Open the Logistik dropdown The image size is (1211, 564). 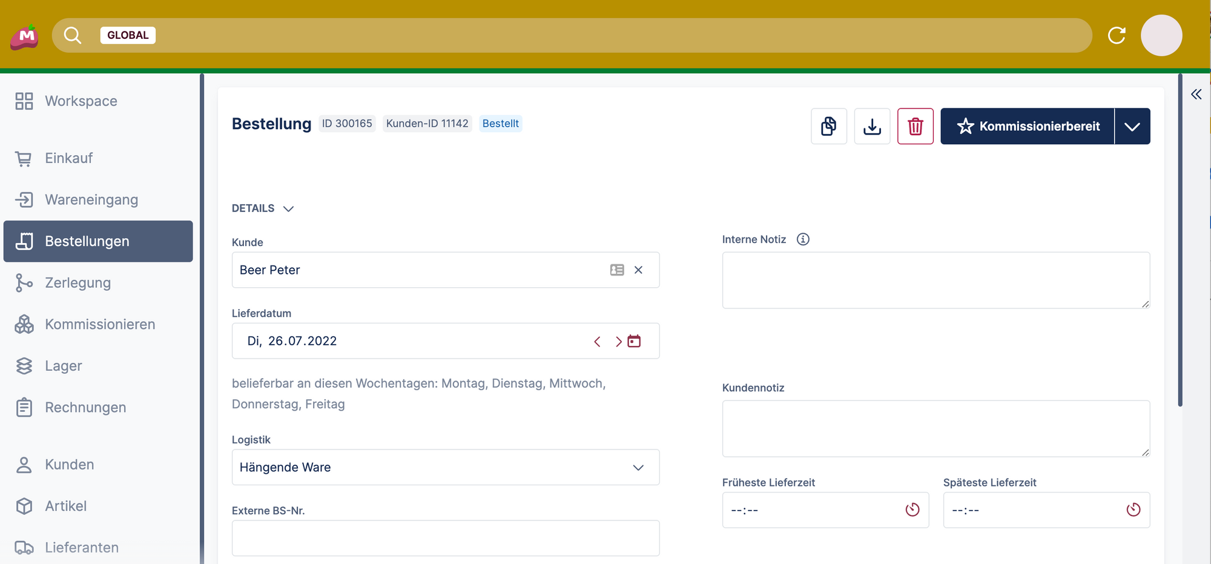pyautogui.click(x=445, y=467)
